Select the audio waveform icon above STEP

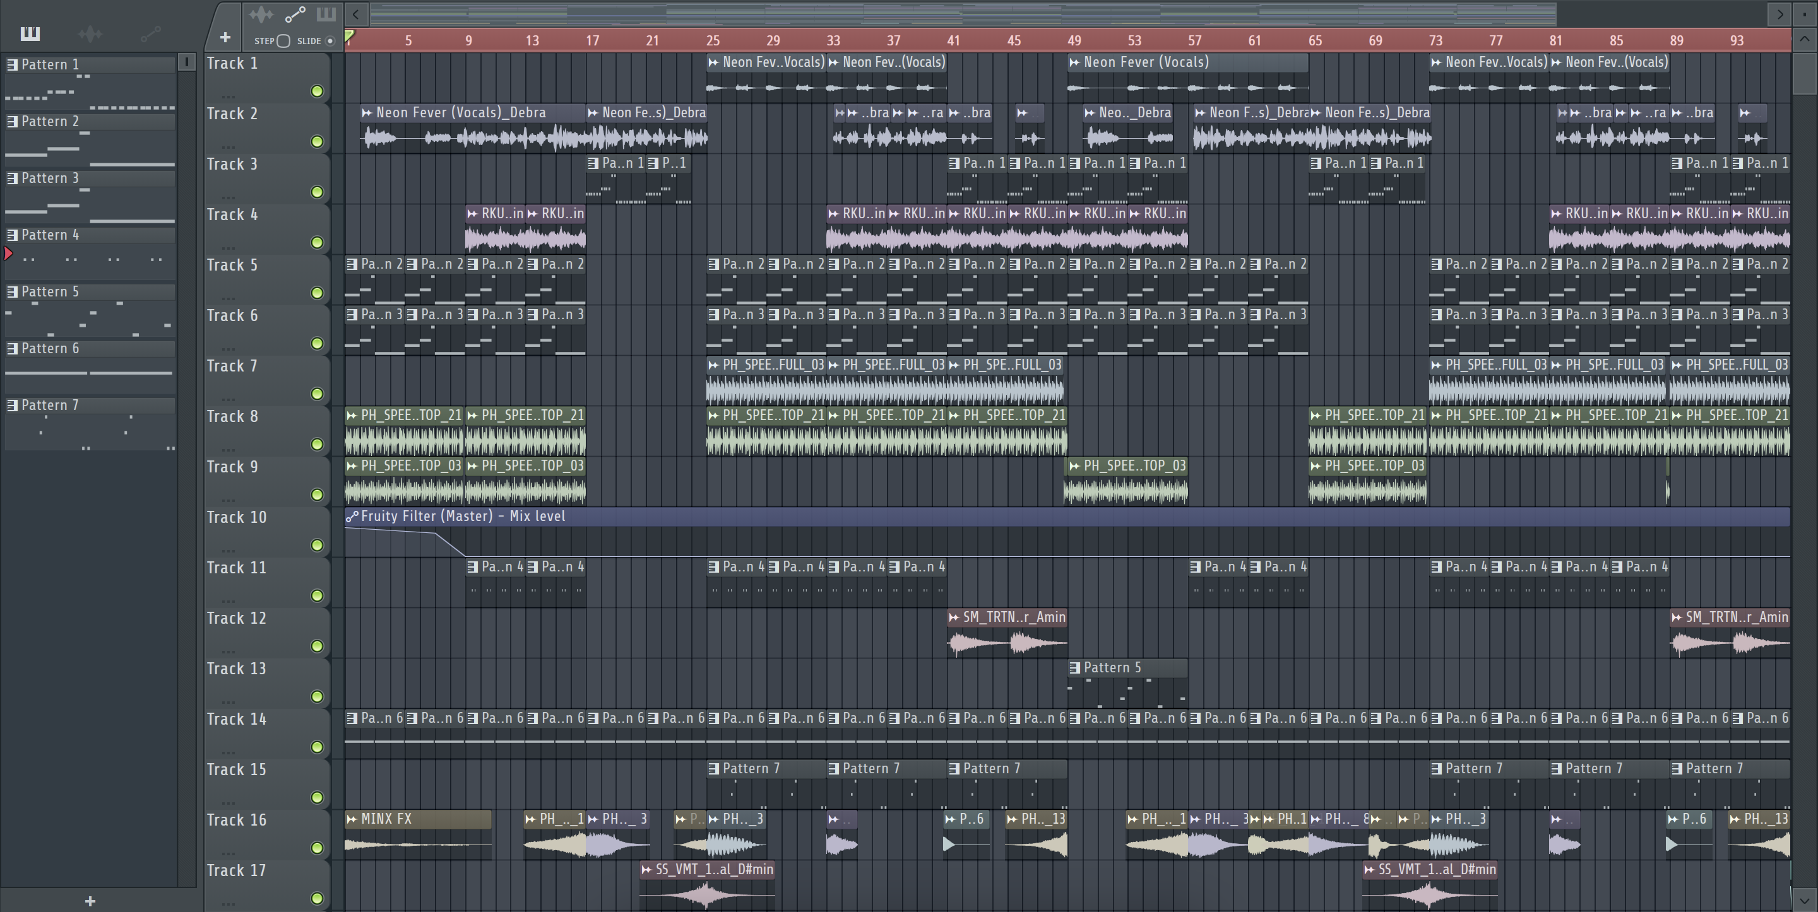click(x=261, y=14)
